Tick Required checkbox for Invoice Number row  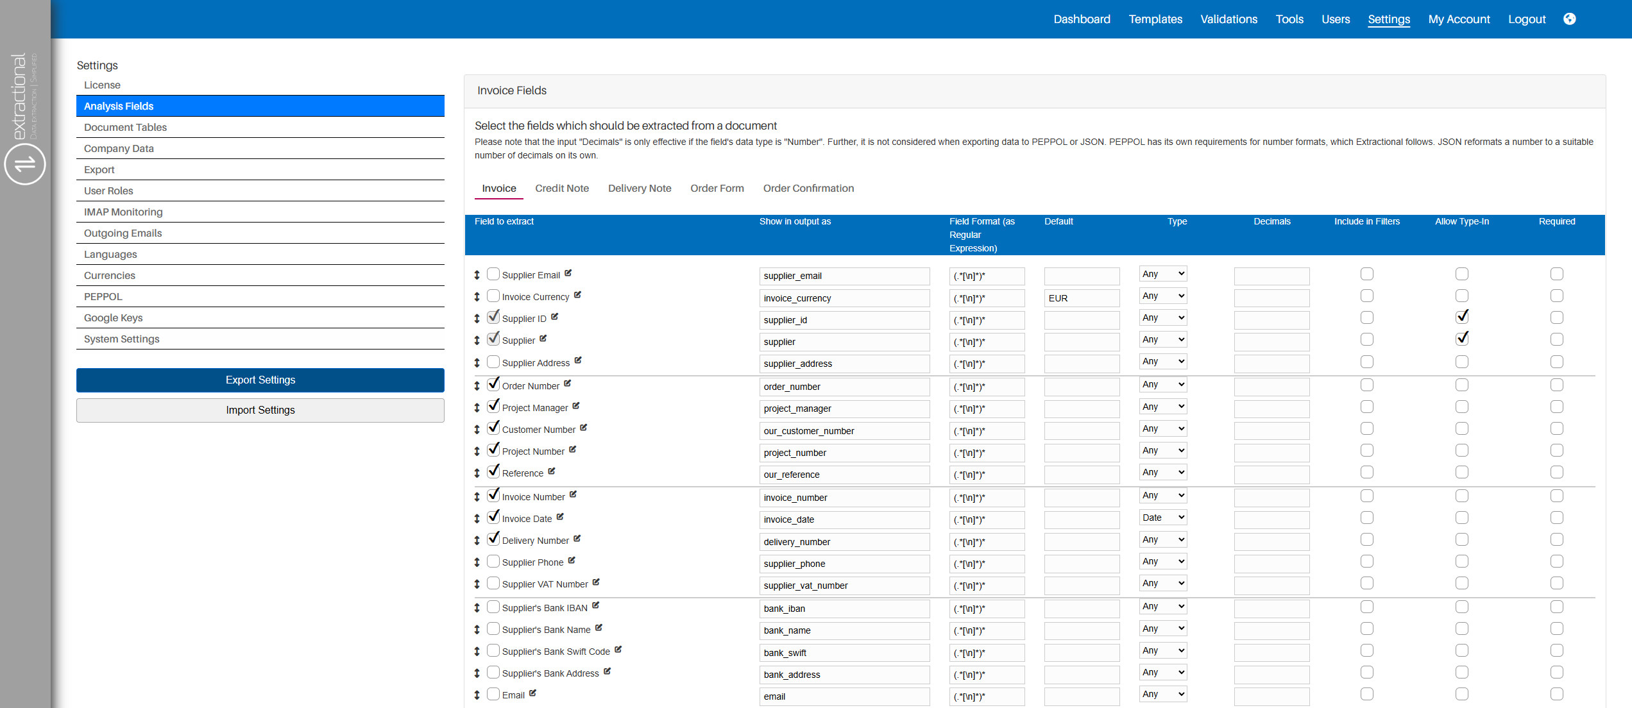point(1556,496)
